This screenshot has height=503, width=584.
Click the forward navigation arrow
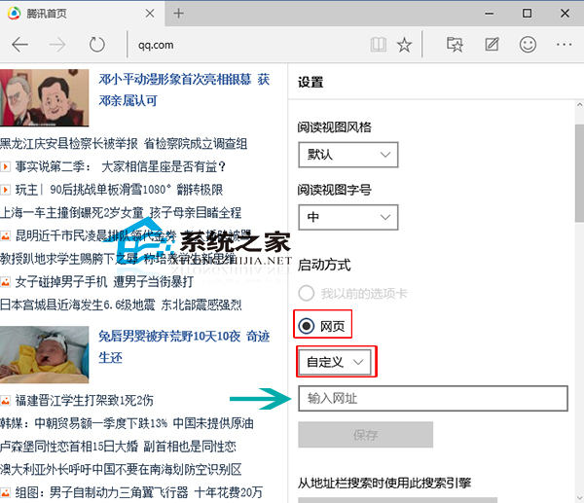coord(57,45)
